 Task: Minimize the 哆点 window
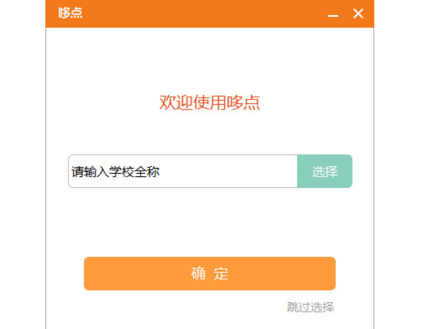point(333,15)
